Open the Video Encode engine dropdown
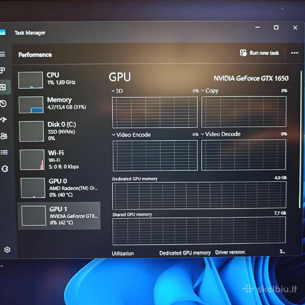Screen dimensions: 305x305 tap(114, 135)
